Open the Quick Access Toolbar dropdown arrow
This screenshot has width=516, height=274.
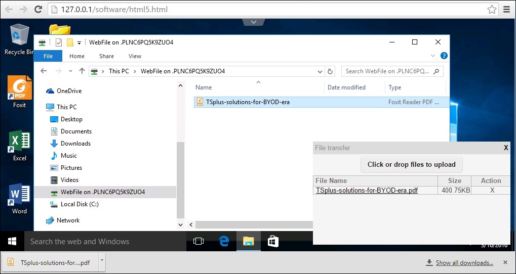[x=80, y=42]
